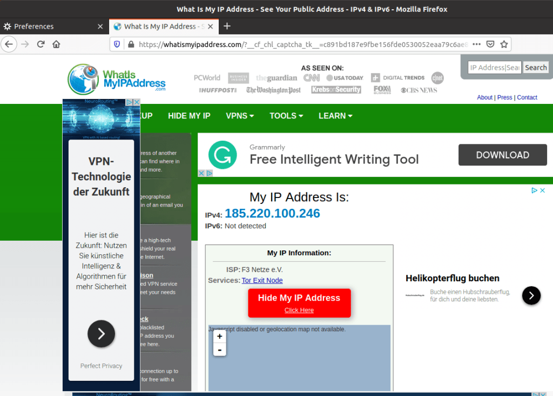Viewport: 553px width, 396px height.
Task: Click the WhatIsMyIPAddress logo
Action: click(117, 80)
